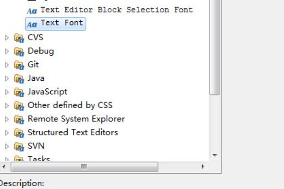Click the JavaScript folder icon
This screenshot has width=284, height=189.
point(19,92)
